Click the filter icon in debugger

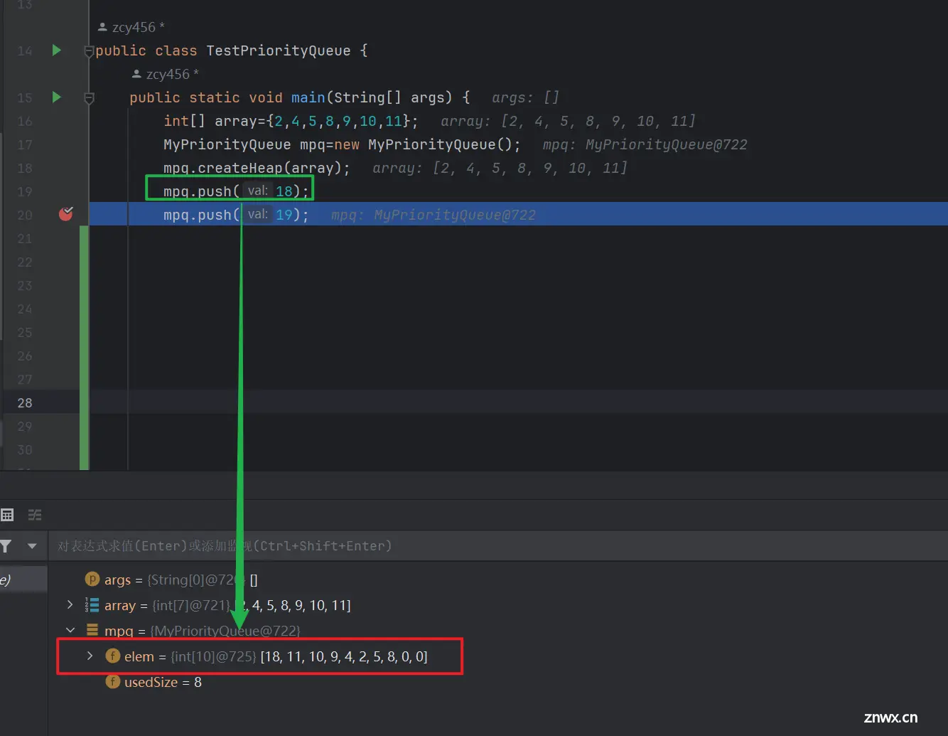pos(6,546)
